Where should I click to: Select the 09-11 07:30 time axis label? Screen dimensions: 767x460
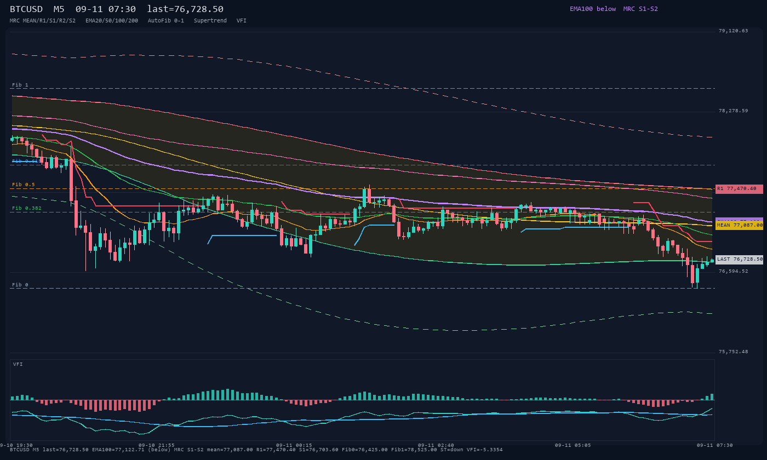[715, 445]
